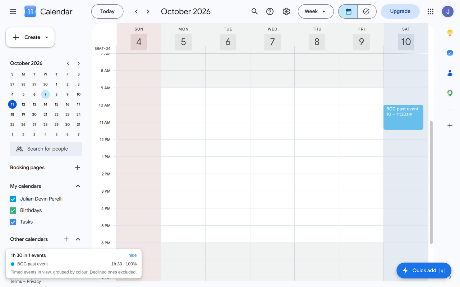Open the BGC past event block
460x287 pixels.
click(403, 117)
